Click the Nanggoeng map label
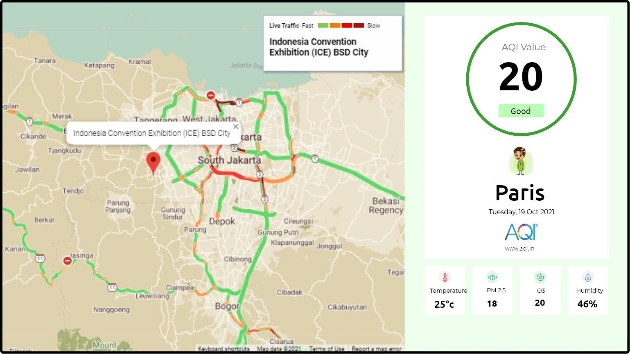The width and height of the screenshot is (630, 354). coord(111,310)
